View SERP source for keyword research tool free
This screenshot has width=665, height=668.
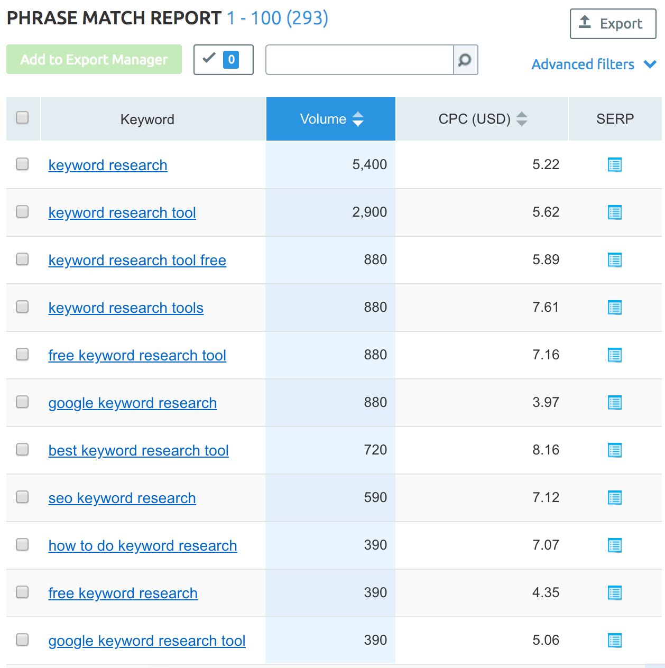pos(614,260)
